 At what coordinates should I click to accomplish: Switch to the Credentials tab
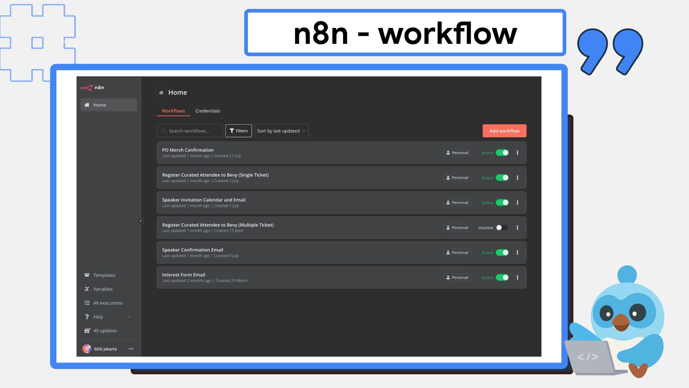[x=208, y=111]
